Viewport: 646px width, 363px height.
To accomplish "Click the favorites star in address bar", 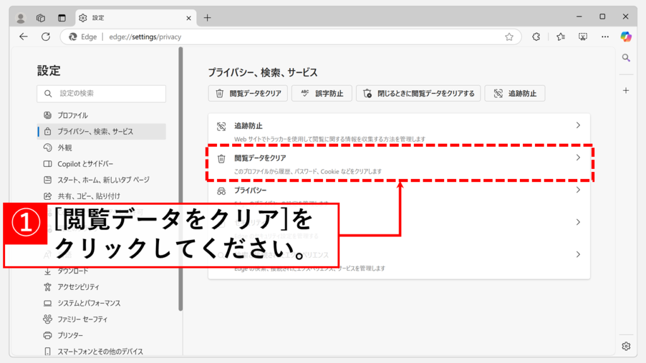I will [x=509, y=37].
